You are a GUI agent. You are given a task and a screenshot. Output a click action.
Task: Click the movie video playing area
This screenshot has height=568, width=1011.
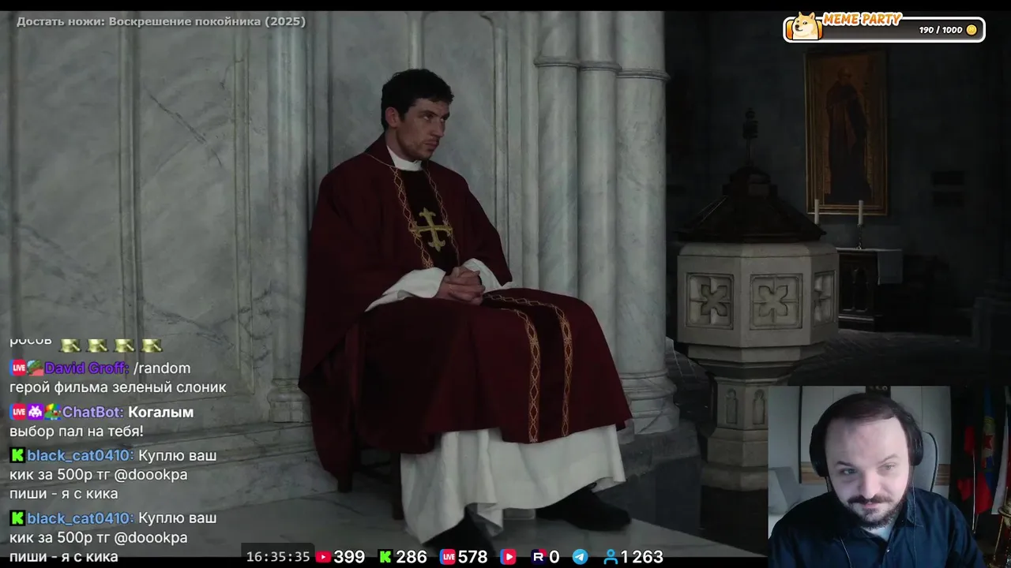[x=505, y=284]
